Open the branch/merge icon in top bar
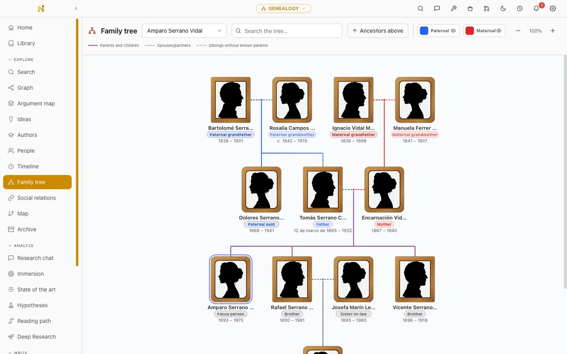This screenshot has width=567, height=354. point(486,8)
